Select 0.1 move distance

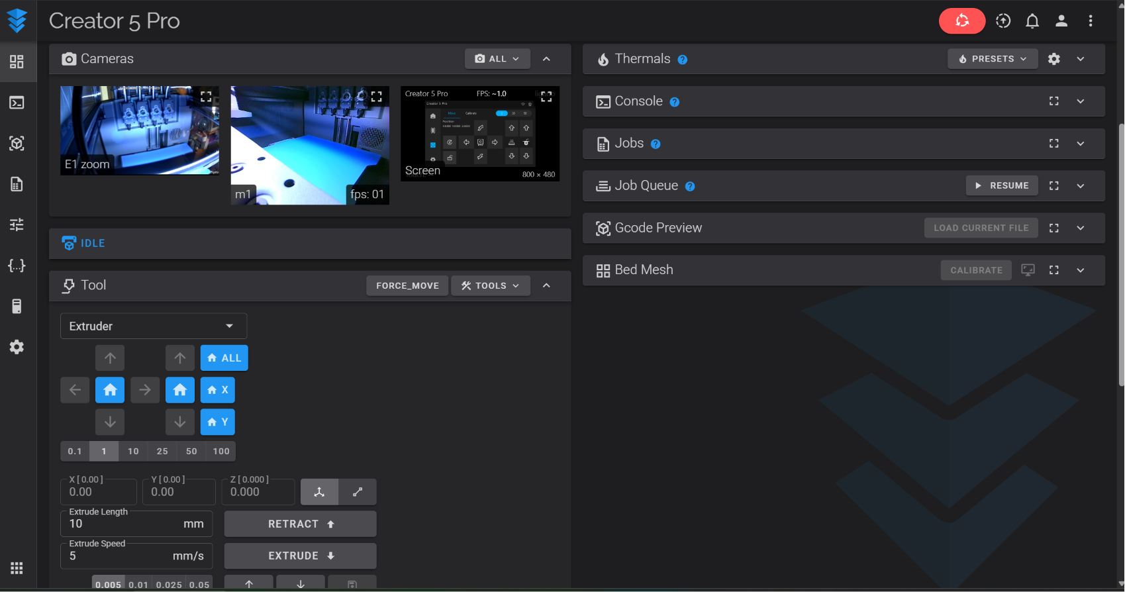pos(75,452)
